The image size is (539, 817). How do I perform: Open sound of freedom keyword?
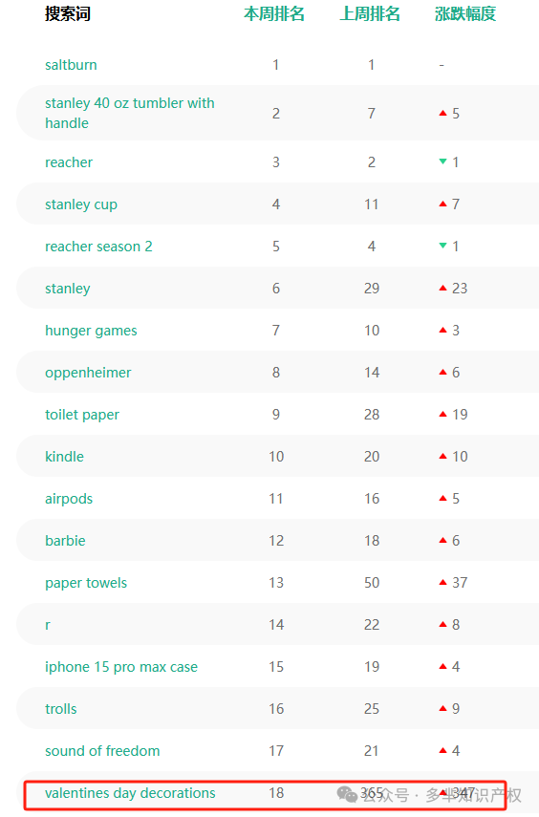(x=102, y=751)
